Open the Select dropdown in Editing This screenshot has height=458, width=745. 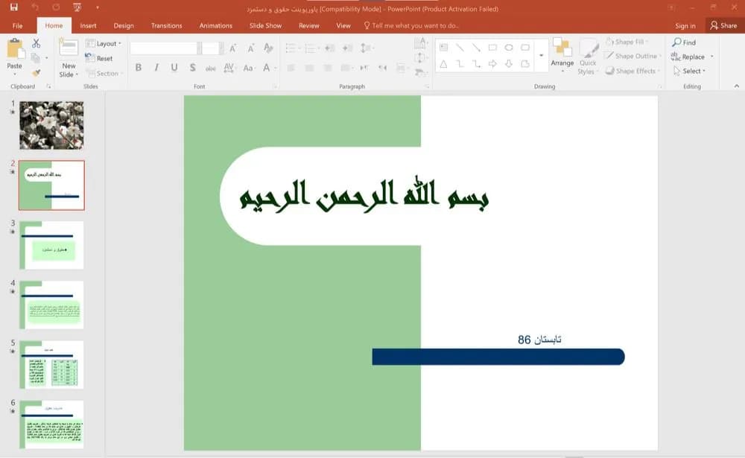pos(689,71)
